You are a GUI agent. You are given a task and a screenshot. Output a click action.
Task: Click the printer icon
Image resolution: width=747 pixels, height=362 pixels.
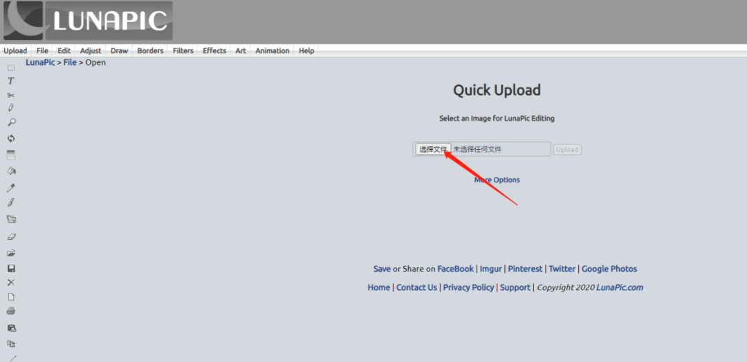(11, 311)
